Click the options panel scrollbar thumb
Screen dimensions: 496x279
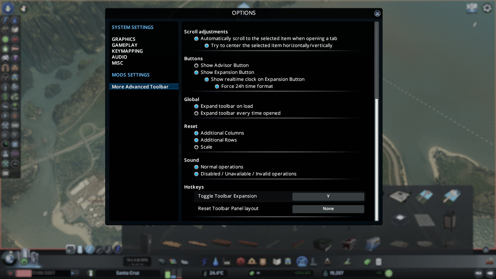click(377, 160)
